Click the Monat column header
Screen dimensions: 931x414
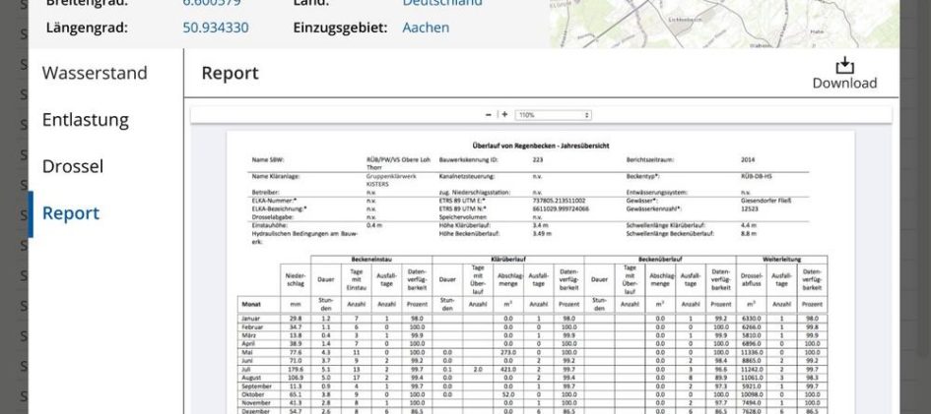(253, 306)
